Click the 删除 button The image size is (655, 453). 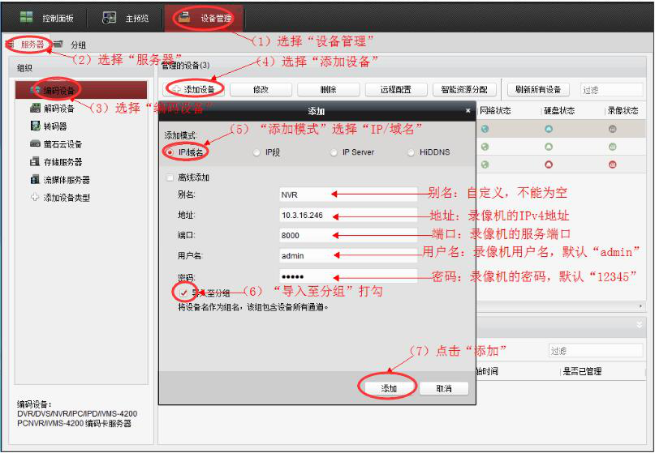329,89
